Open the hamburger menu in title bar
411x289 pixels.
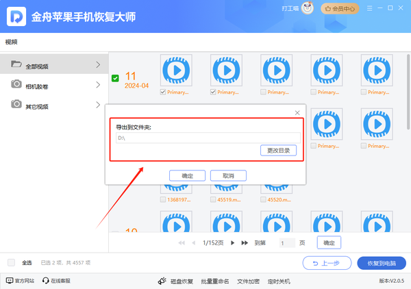point(370,8)
